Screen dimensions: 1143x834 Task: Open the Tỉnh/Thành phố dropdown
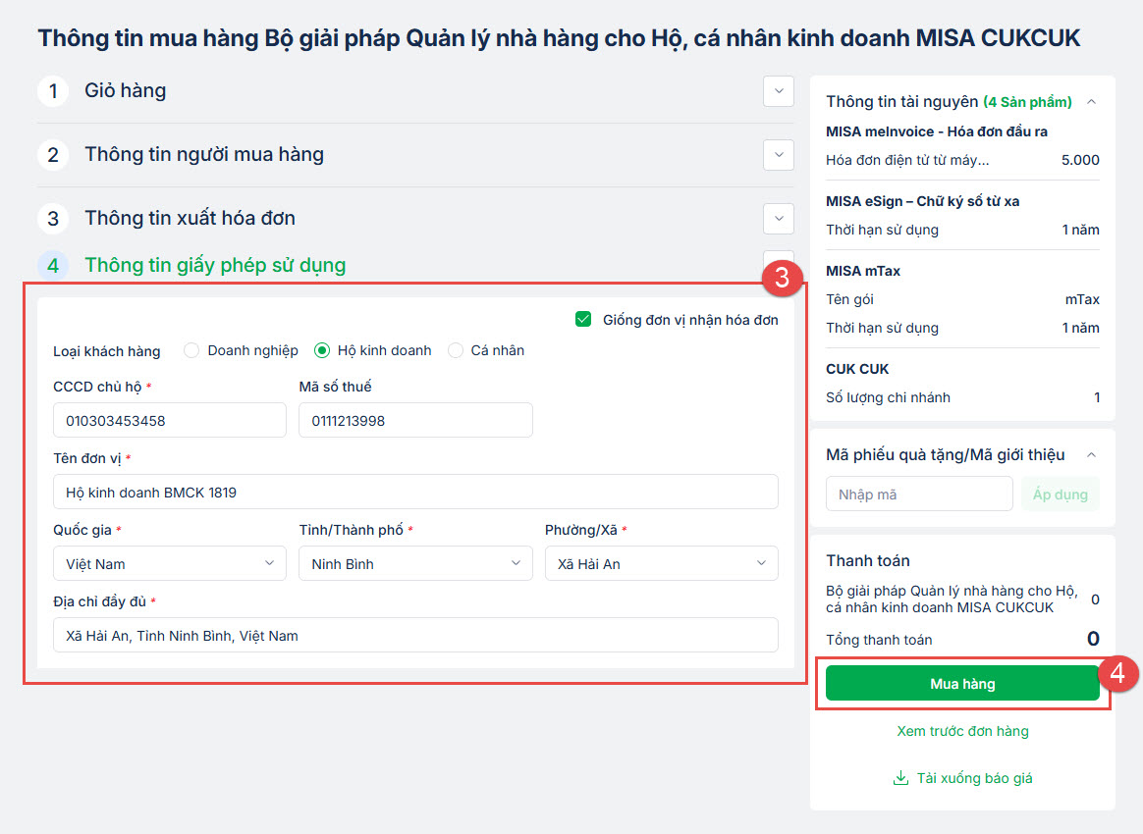415,563
